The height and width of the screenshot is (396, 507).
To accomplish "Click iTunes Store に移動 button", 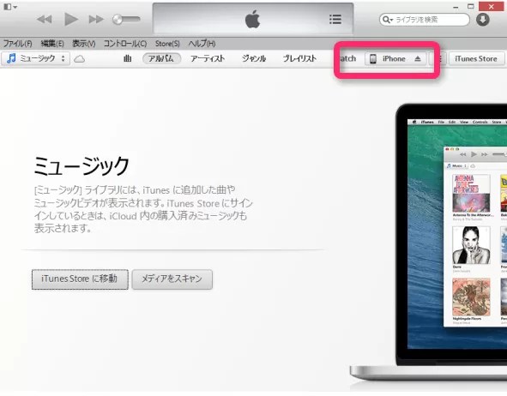I will pyautogui.click(x=80, y=279).
